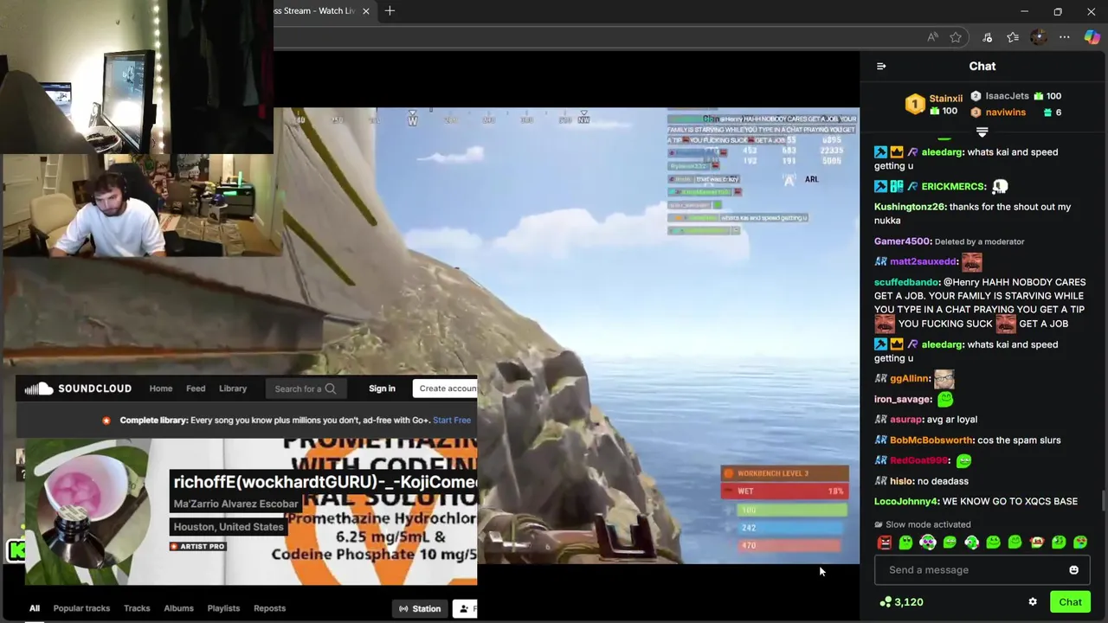The width and height of the screenshot is (1108, 623).
Task: Click the Station button on SoundCloud
Action: pos(420,609)
